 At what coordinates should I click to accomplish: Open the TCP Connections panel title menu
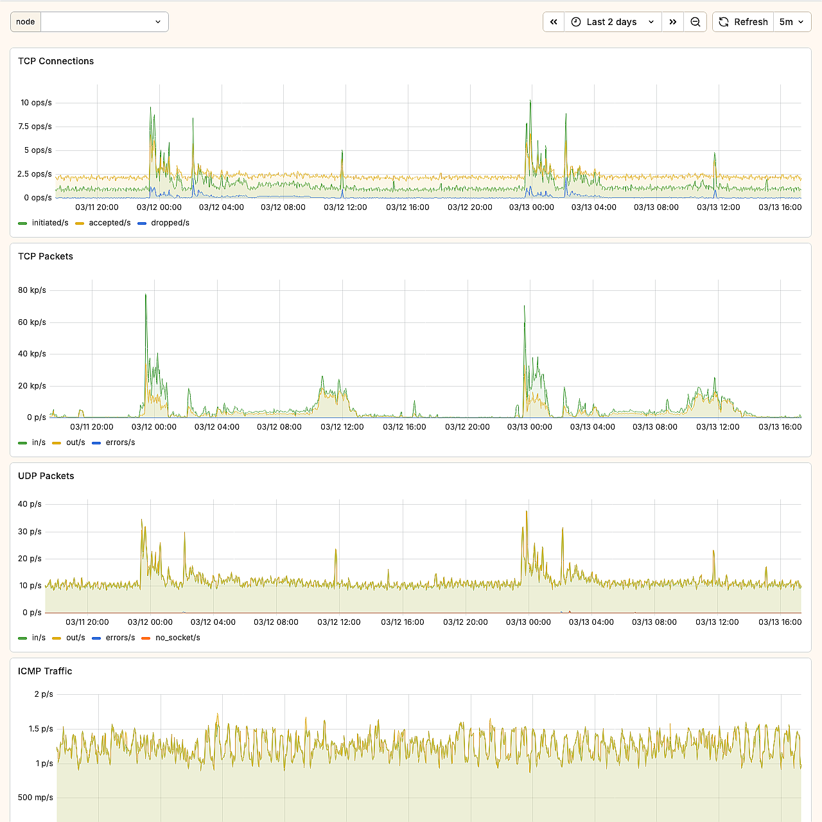56,61
